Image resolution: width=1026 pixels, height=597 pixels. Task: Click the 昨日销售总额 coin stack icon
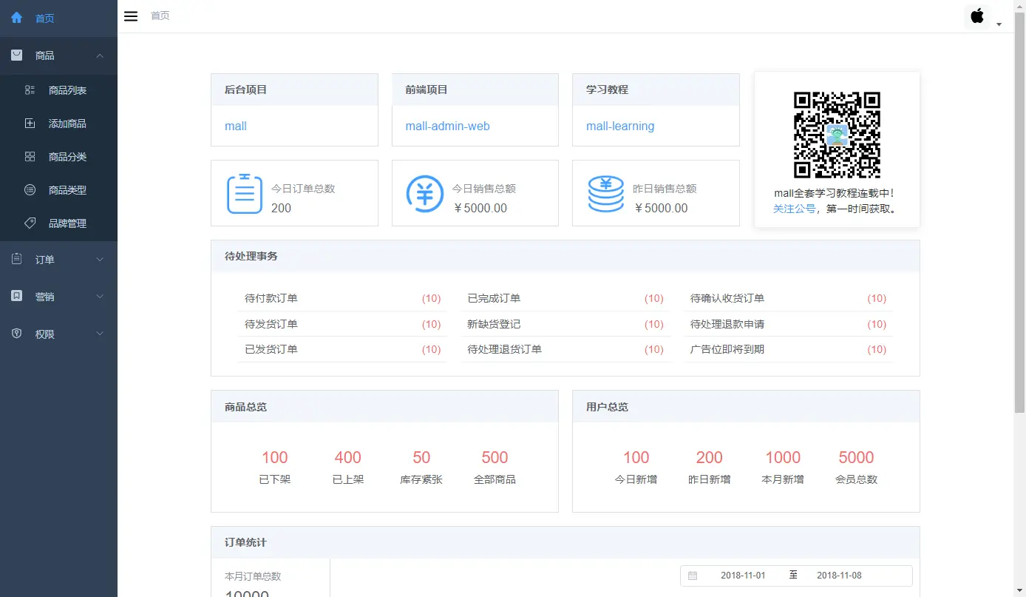tap(606, 194)
